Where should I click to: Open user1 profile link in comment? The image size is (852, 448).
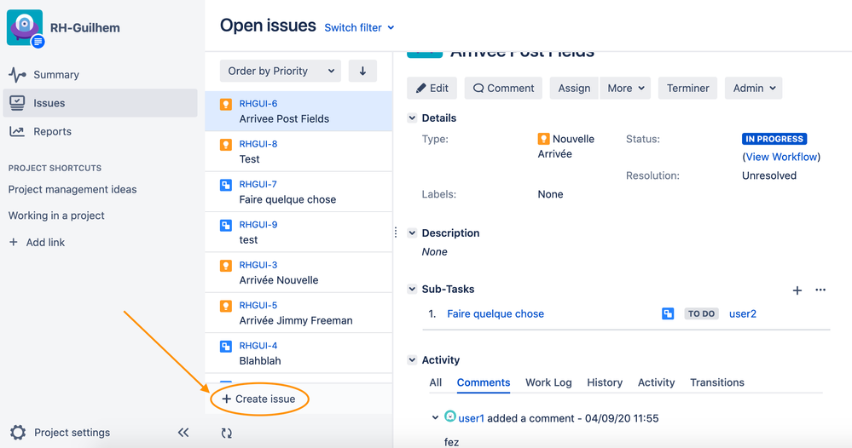(x=471, y=418)
